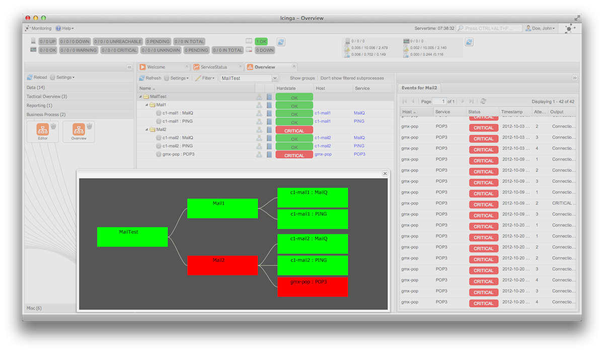The width and height of the screenshot is (604, 352).
Task: Collapse the left sidebar panel
Action: click(x=129, y=67)
